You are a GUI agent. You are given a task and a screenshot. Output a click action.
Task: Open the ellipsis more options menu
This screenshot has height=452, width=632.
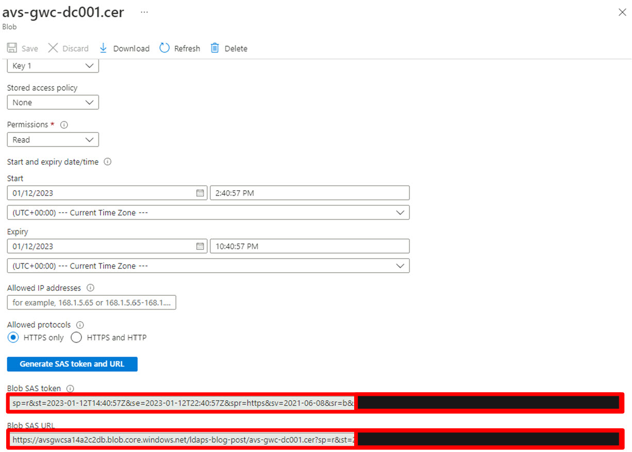[x=144, y=12]
